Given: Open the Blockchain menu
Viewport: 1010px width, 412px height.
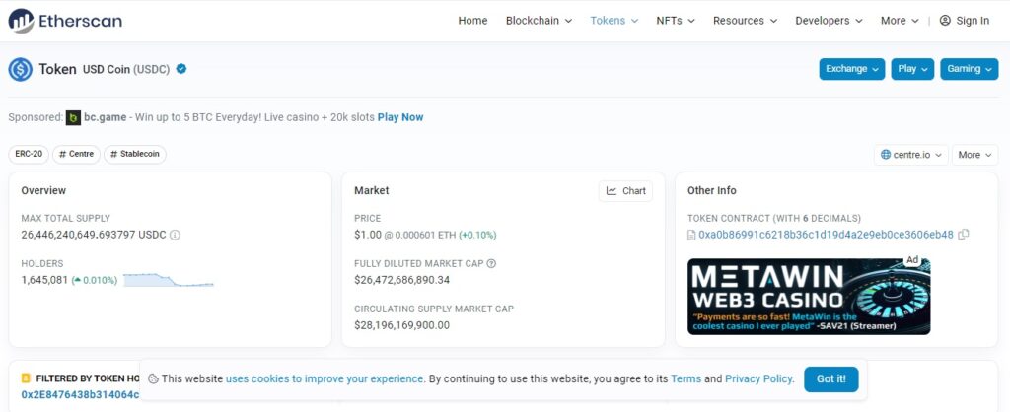Looking at the screenshot, I should point(539,21).
